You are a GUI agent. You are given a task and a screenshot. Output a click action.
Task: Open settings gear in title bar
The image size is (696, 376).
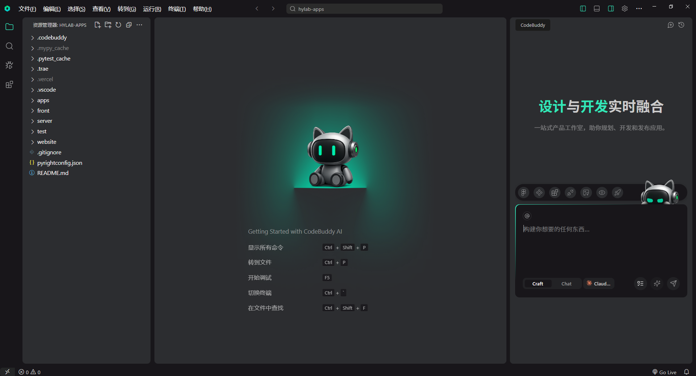click(625, 9)
